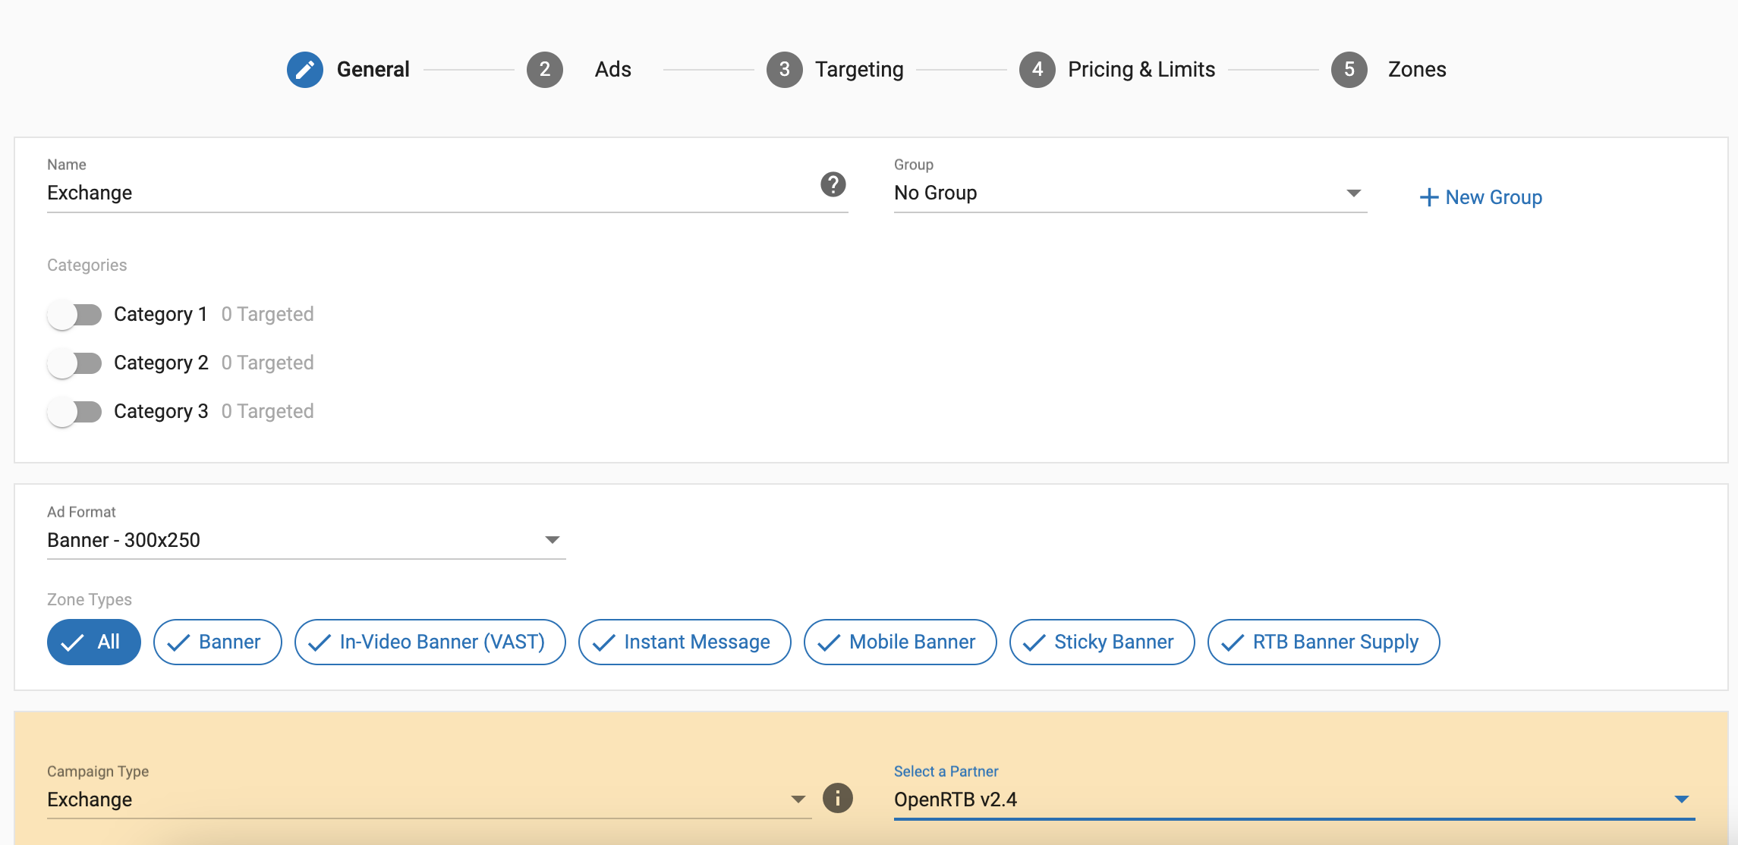Screen dimensions: 1738x845
Task: Open the Group dropdown showing No Group
Action: [x=1129, y=193]
